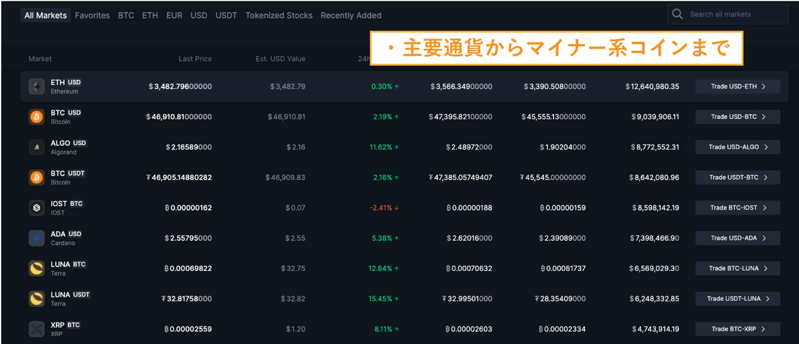The height and width of the screenshot is (344, 799).
Task: Select the Recently Added tab
Action: pos(351,16)
